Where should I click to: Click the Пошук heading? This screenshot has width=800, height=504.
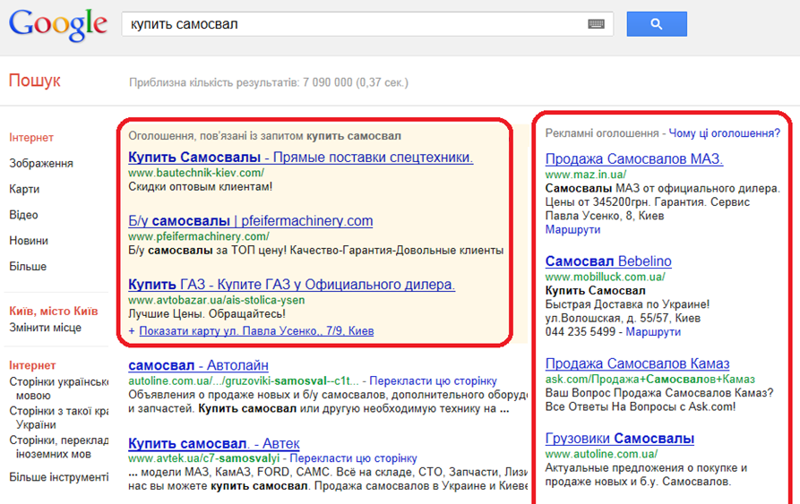[x=34, y=81]
